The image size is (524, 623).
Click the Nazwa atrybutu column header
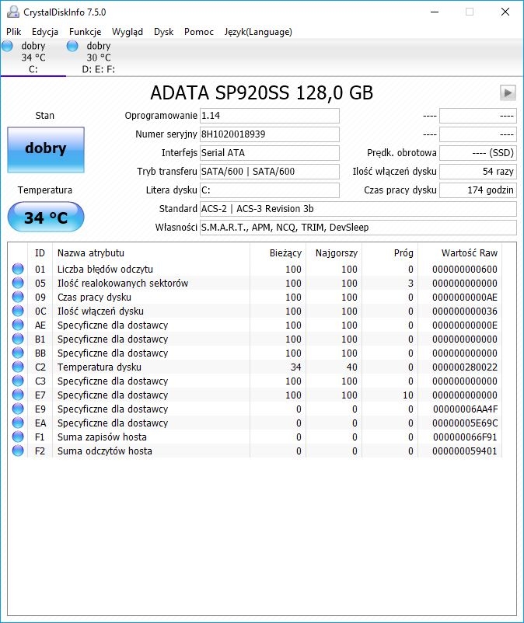point(151,253)
